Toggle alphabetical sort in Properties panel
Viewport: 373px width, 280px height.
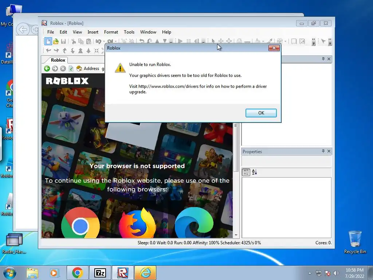tap(254, 172)
